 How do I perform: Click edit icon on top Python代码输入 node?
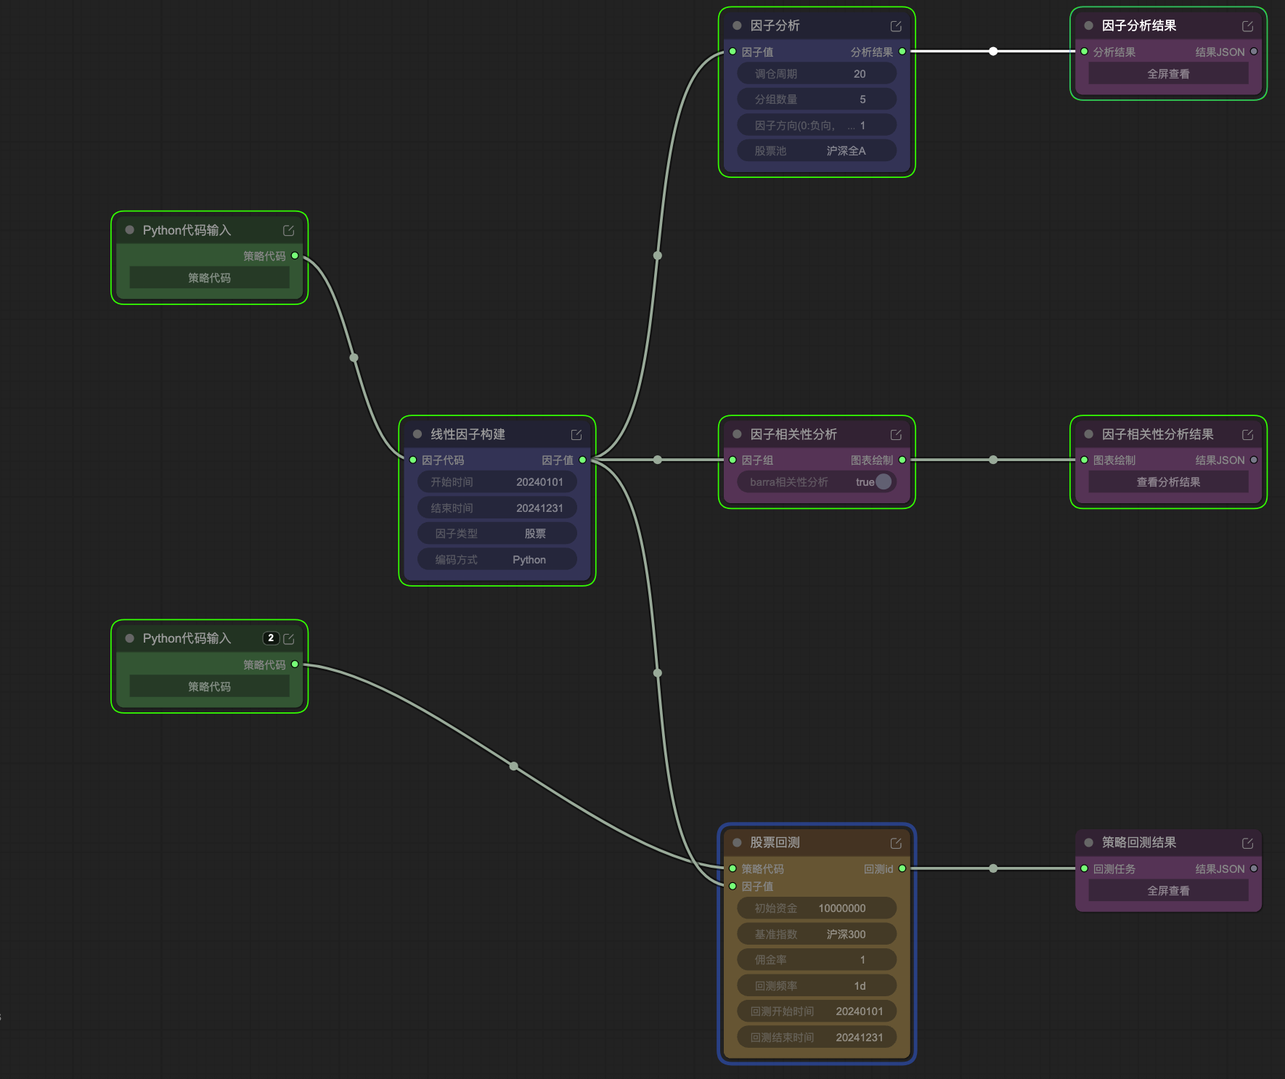pos(288,231)
